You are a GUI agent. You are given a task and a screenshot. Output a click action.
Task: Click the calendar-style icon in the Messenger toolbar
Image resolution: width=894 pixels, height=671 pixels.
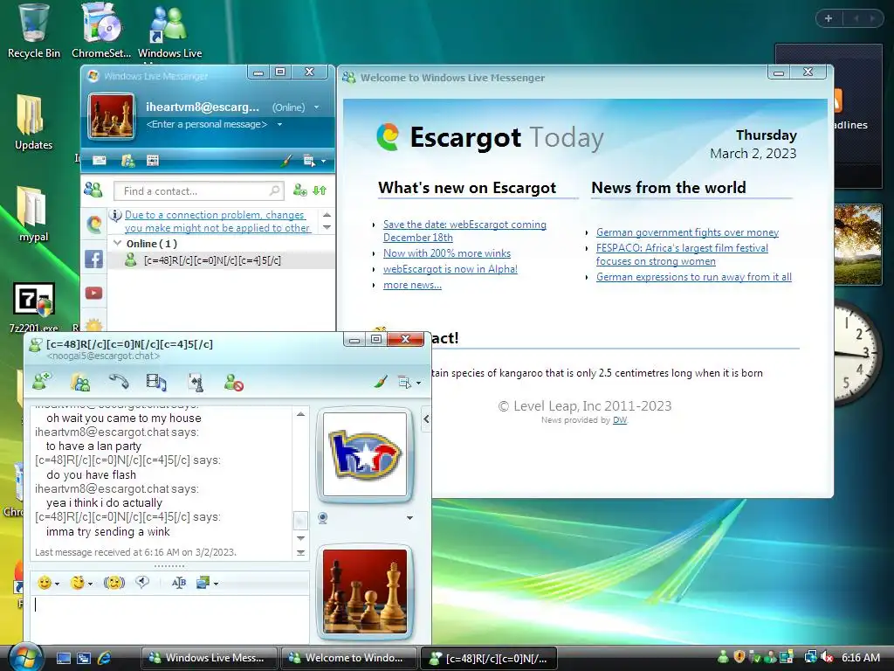coord(152,161)
